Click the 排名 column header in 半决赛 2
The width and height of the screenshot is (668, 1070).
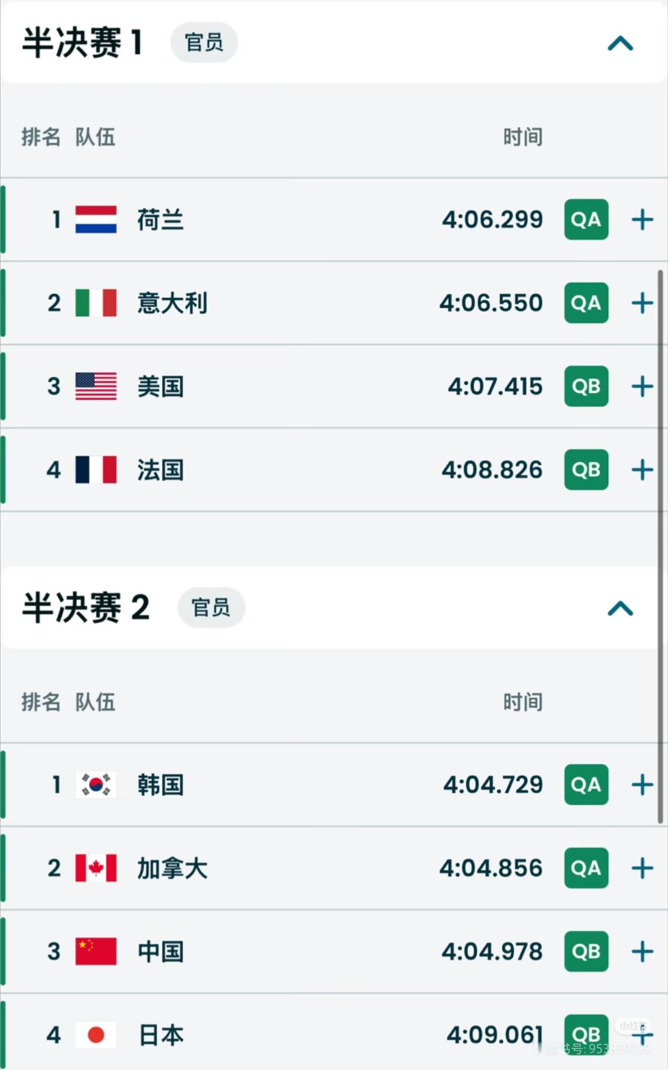coord(40,702)
